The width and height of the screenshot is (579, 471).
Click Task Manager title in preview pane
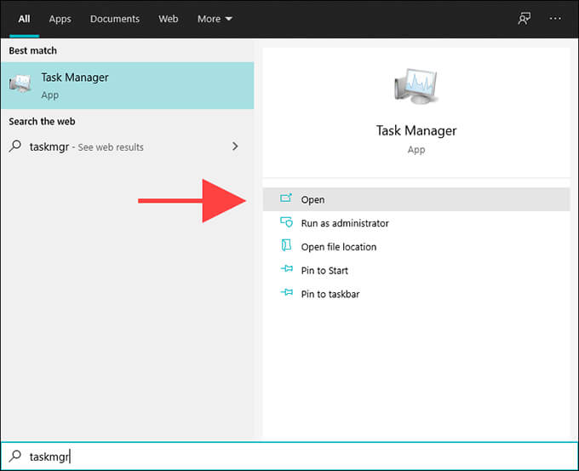point(416,130)
